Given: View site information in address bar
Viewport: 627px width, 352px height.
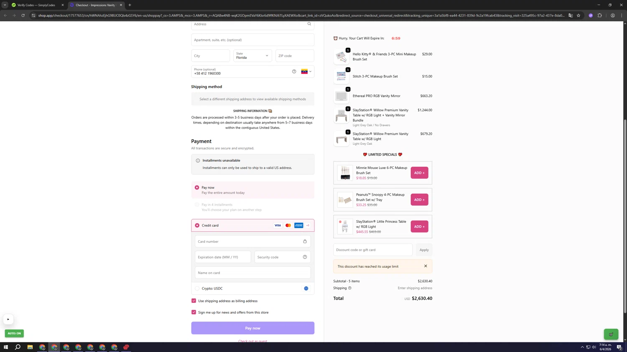Looking at the screenshot, I should 33,15.
